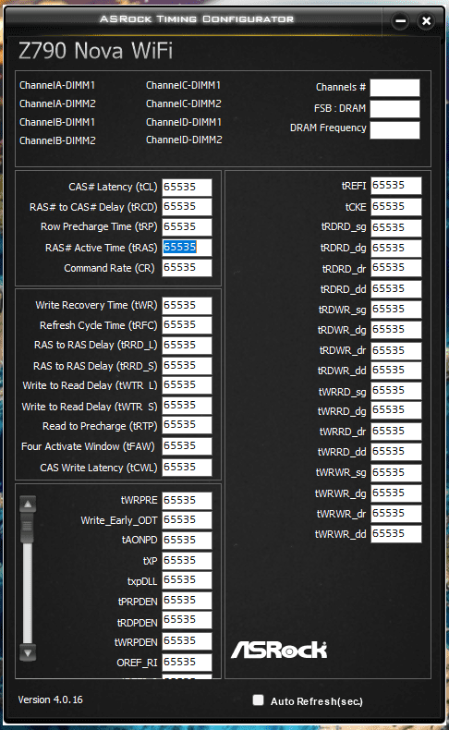Click the tWRRD_dd value field
449x730 pixels.
[396, 452]
